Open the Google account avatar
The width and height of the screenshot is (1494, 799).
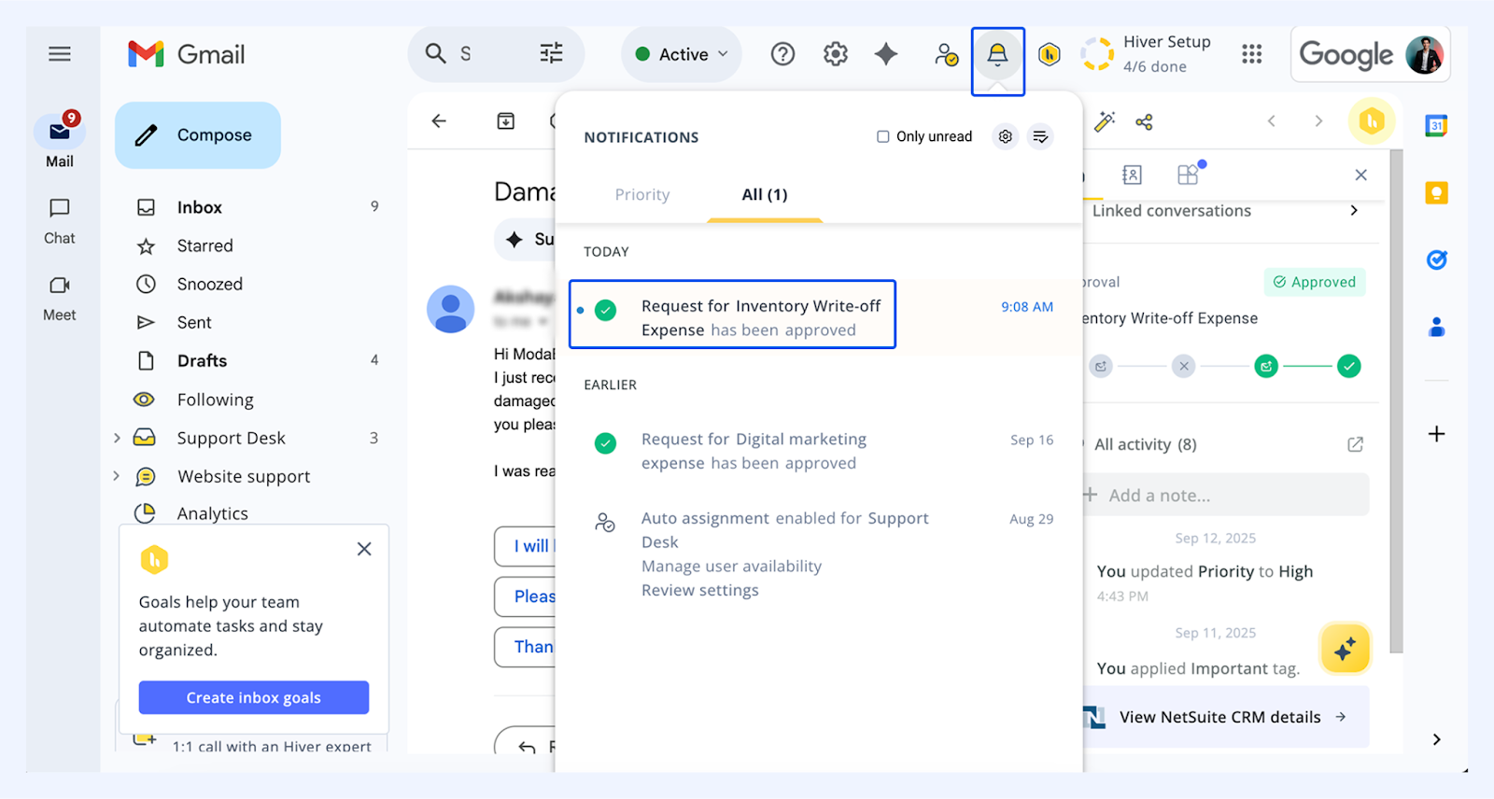[1424, 55]
